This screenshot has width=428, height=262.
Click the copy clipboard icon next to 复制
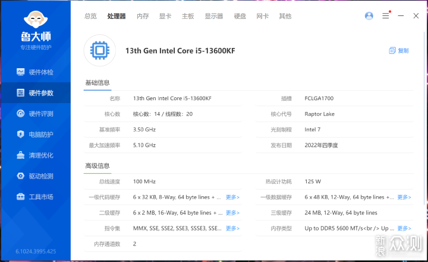pos(392,50)
